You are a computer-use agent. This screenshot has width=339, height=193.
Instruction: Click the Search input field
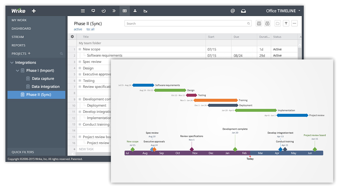coord(185,23)
